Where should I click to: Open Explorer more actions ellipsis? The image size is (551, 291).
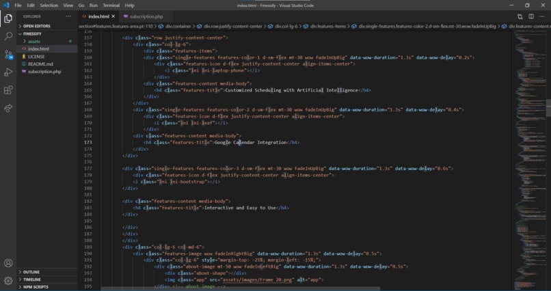[x=68, y=16]
